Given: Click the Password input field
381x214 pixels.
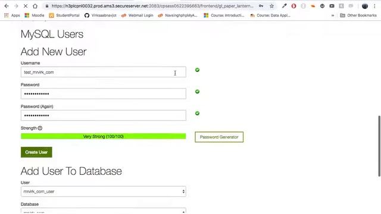Looking at the screenshot, I should coord(103,94).
